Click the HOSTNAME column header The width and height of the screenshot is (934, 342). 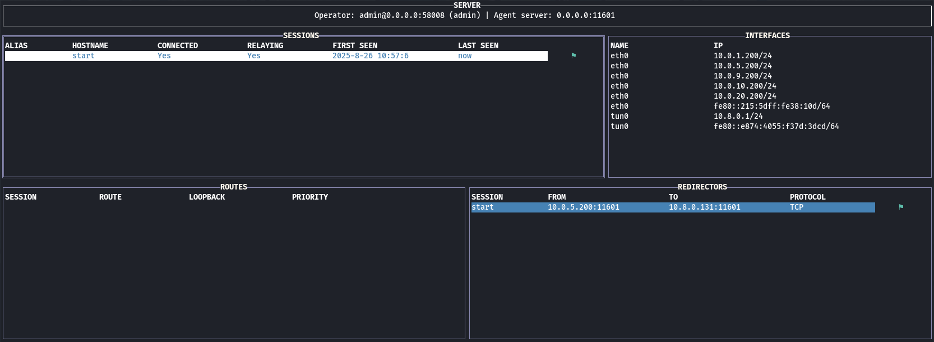[90, 46]
